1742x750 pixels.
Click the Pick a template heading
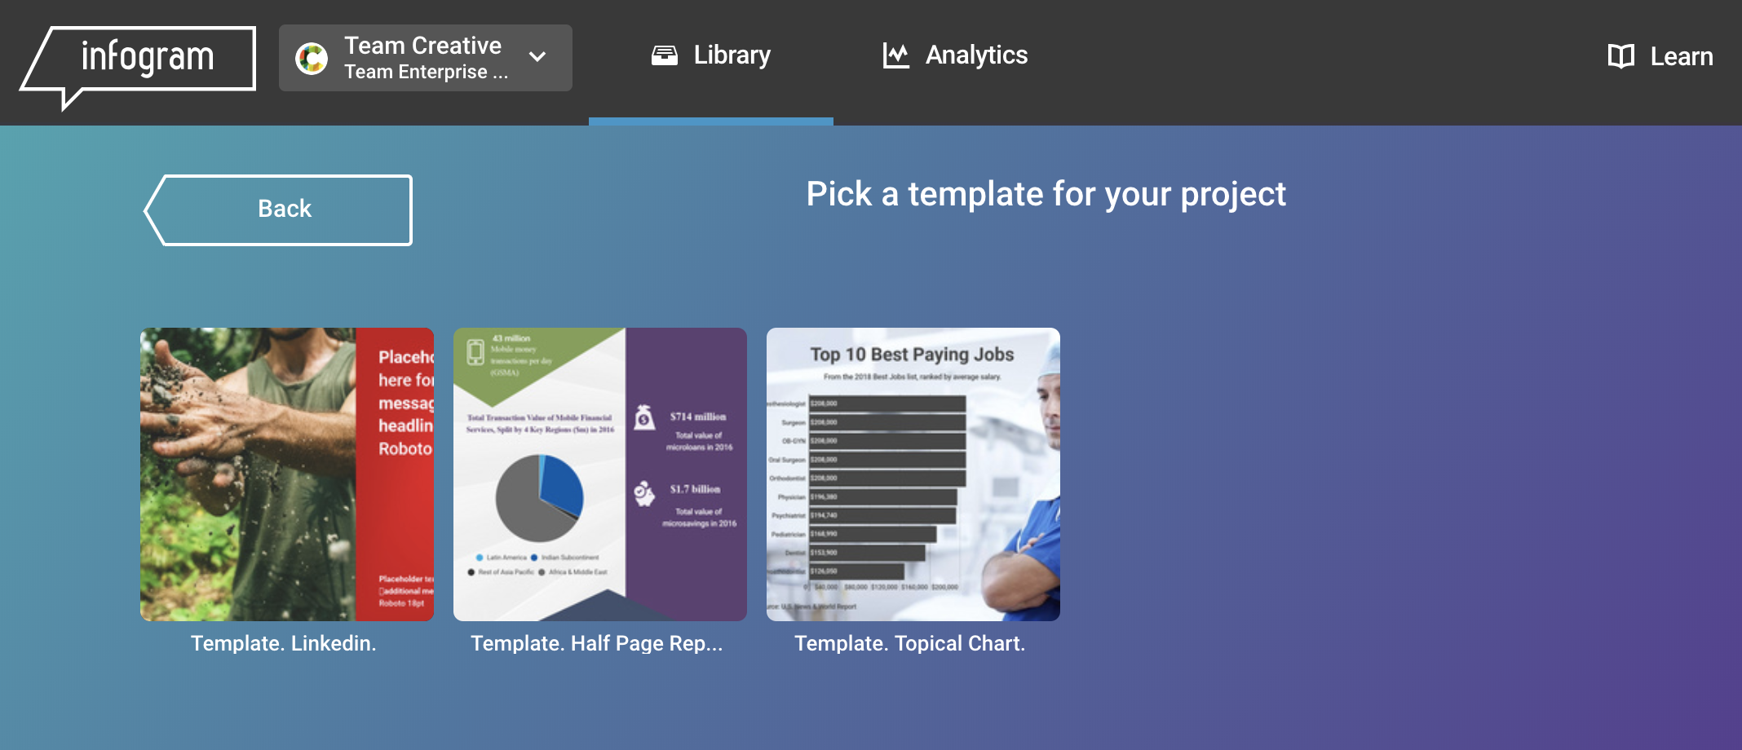1046,194
